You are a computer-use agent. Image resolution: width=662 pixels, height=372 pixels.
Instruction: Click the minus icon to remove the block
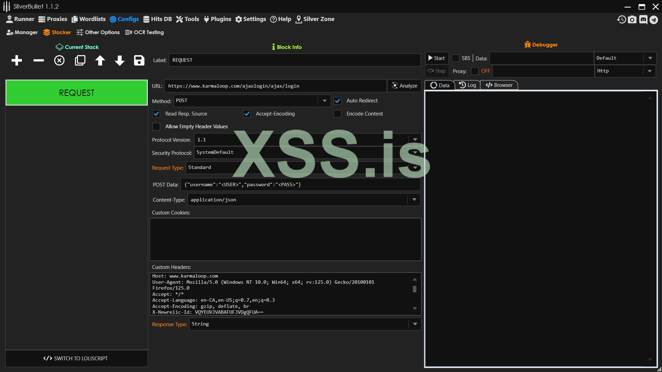click(x=39, y=61)
